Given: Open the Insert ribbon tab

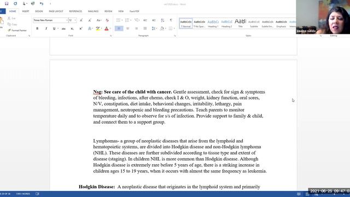Looking at the screenshot, I should click(x=26, y=11).
